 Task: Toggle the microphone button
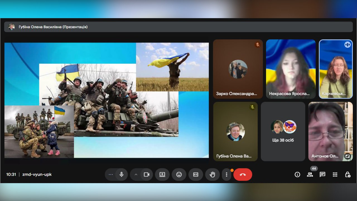point(122,174)
